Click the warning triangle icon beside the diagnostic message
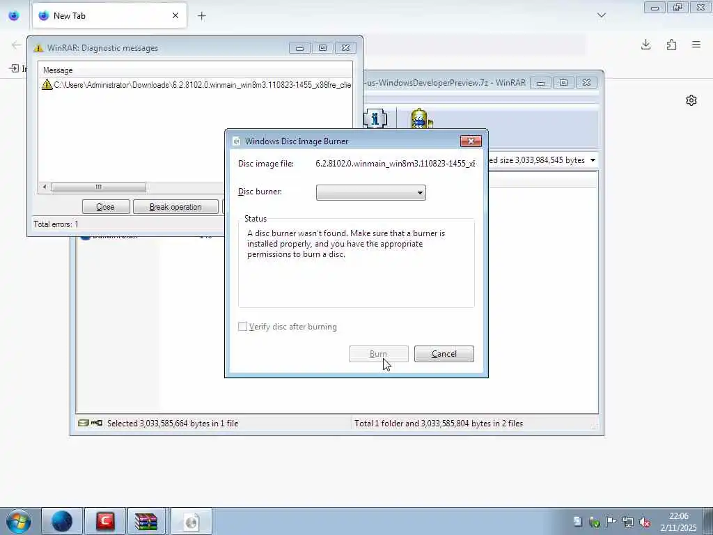Screen dimensions: 713x535 coord(47,84)
